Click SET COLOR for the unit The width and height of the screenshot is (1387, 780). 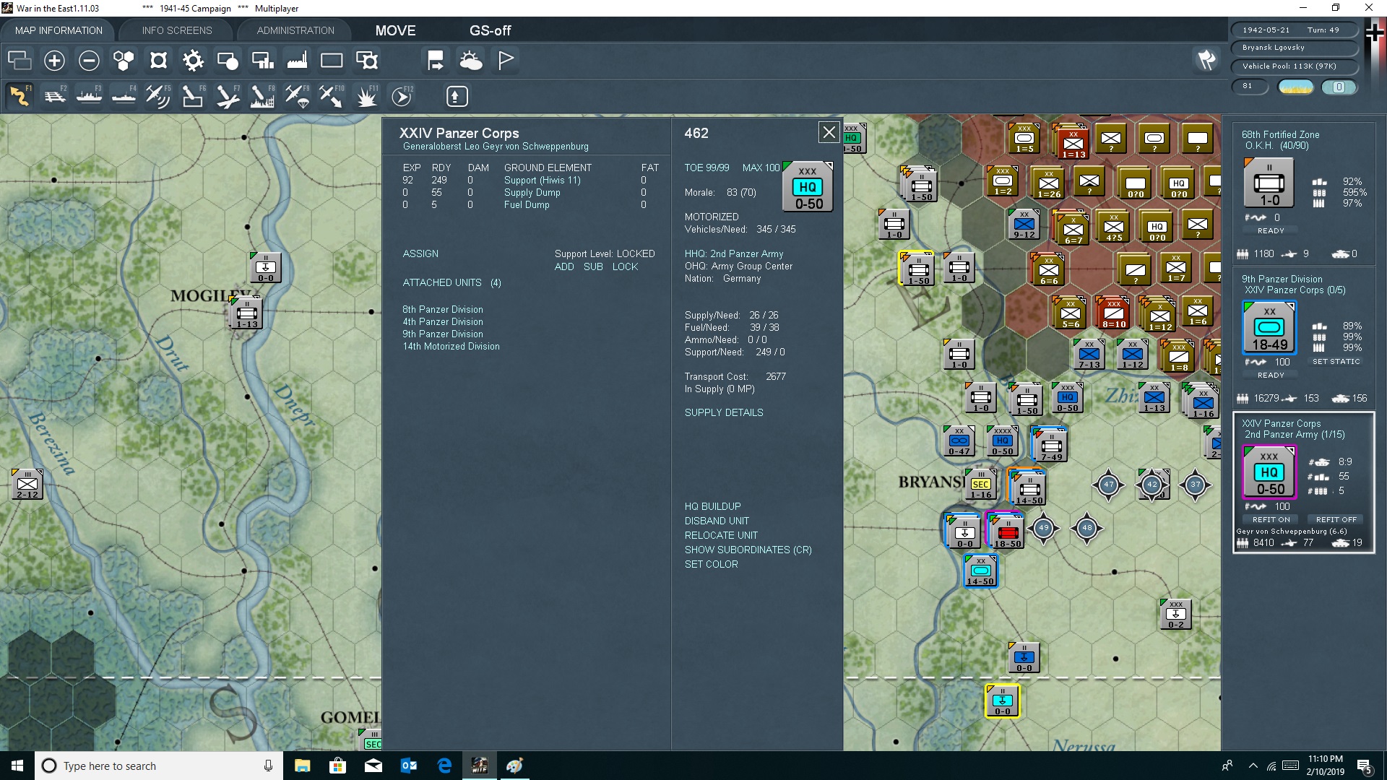coord(711,564)
